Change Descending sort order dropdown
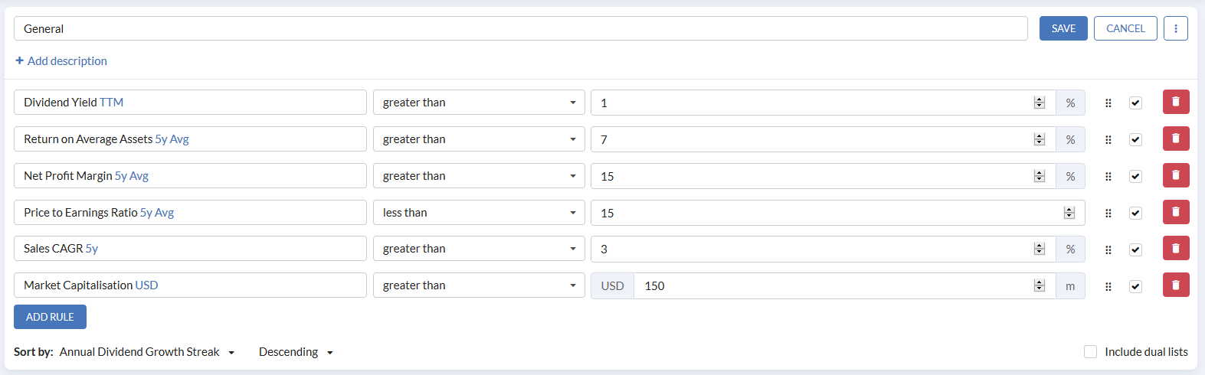The height and width of the screenshot is (375, 1205). (x=296, y=352)
